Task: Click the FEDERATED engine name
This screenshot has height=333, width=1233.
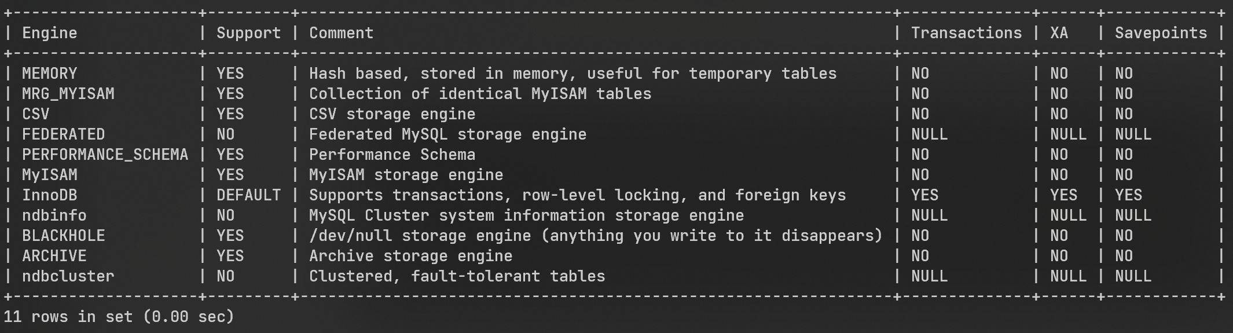Action: (63, 134)
